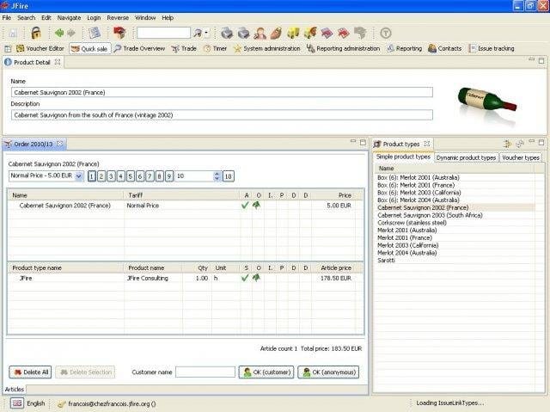Screen dimensions: 550x412
Task: Click the English language flag in status bar
Action: tap(16, 403)
